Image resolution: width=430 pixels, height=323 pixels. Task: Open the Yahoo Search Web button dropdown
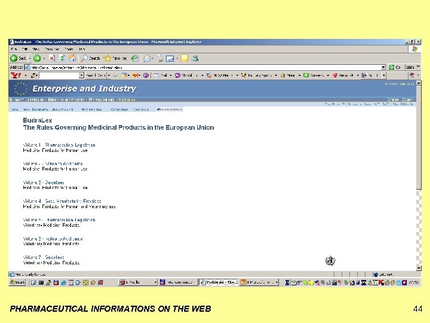tap(109, 75)
